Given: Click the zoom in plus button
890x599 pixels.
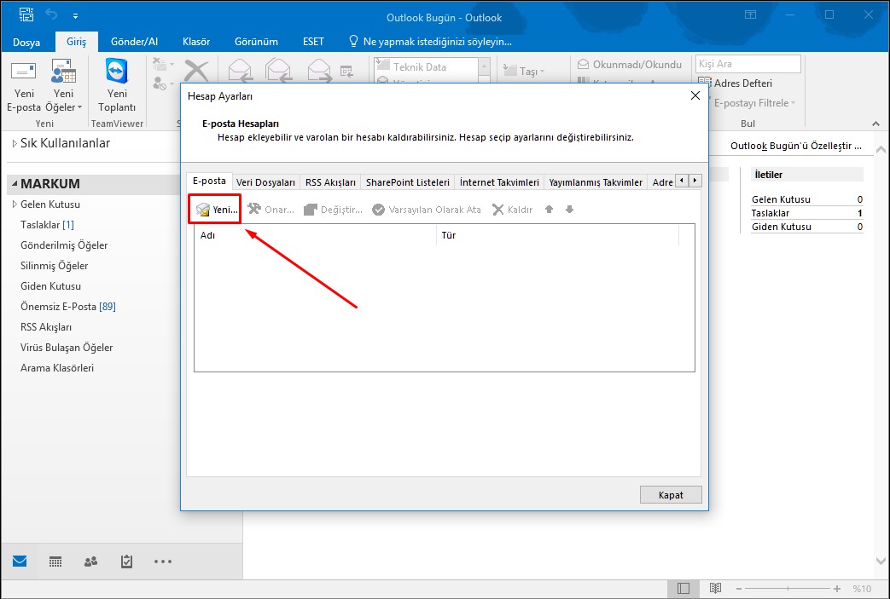Looking at the screenshot, I should 836,589.
